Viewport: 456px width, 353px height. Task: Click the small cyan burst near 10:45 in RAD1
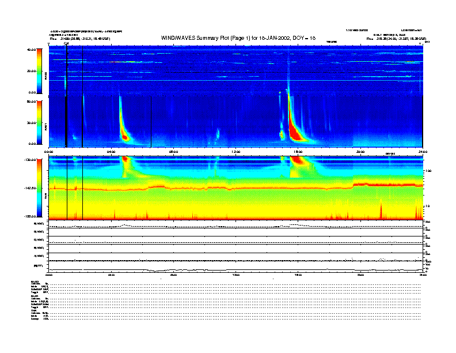click(218, 134)
